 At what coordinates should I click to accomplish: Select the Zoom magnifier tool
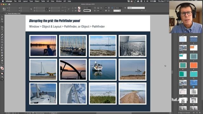(2, 63)
